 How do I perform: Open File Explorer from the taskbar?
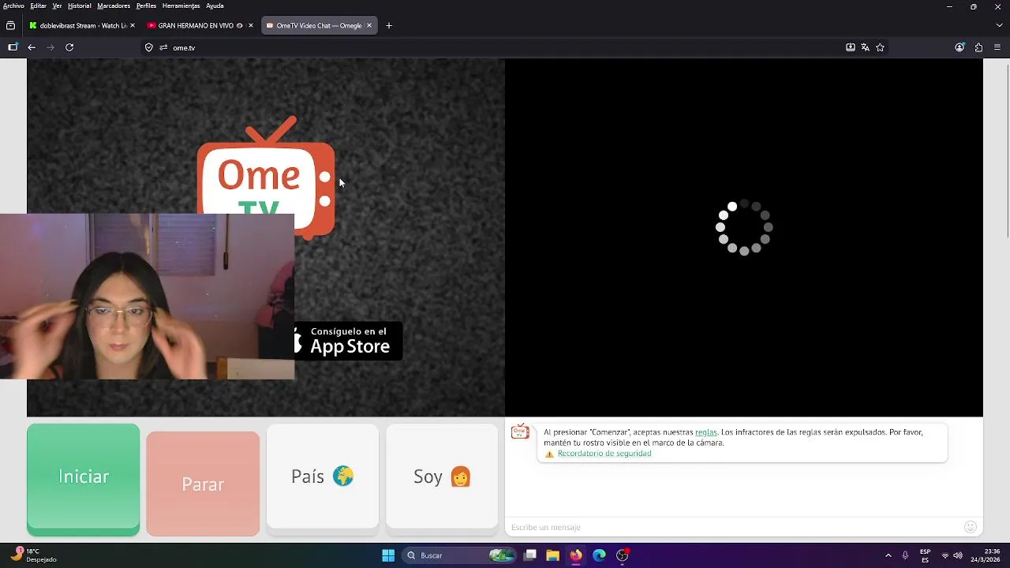(x=552, y=555)
